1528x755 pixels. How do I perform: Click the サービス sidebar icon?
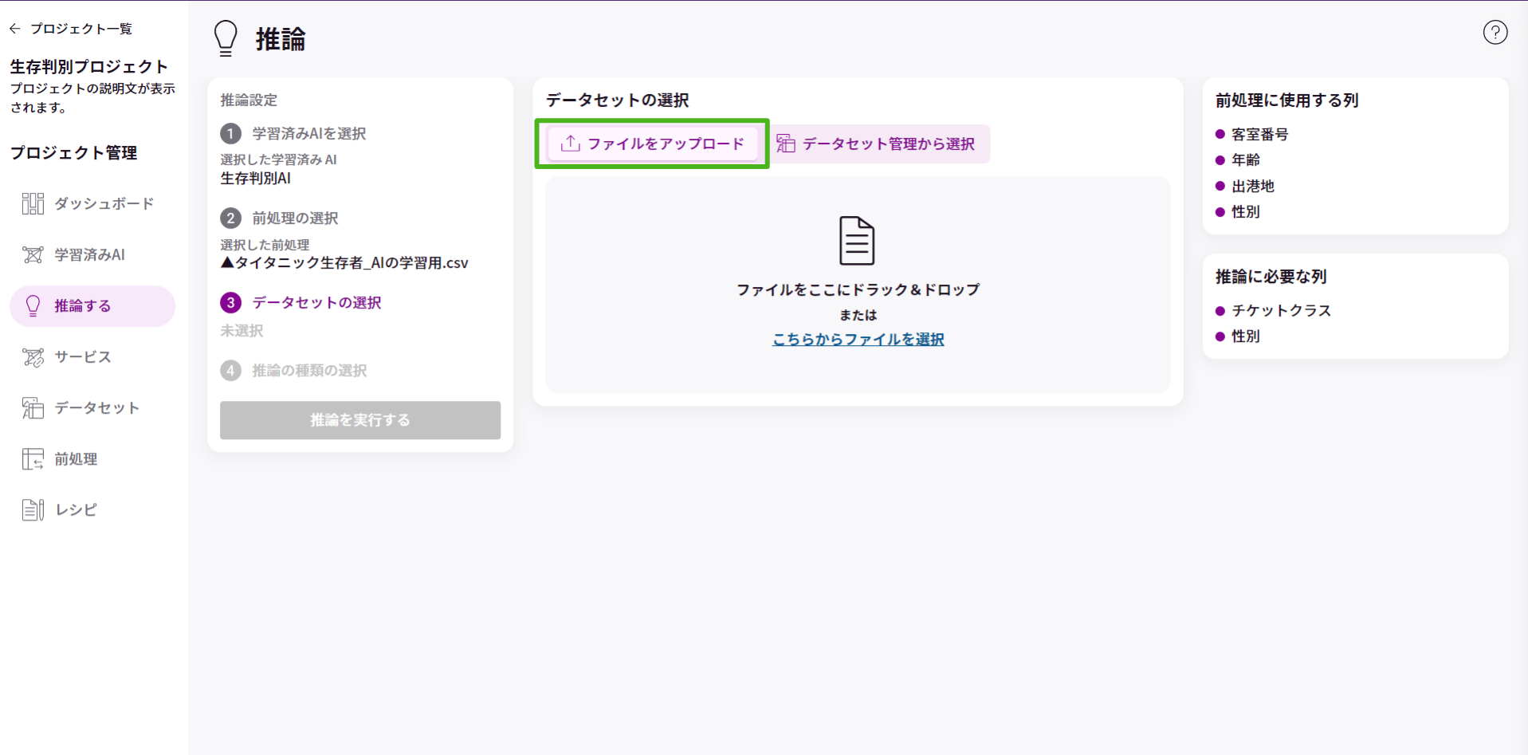[33, 357]
